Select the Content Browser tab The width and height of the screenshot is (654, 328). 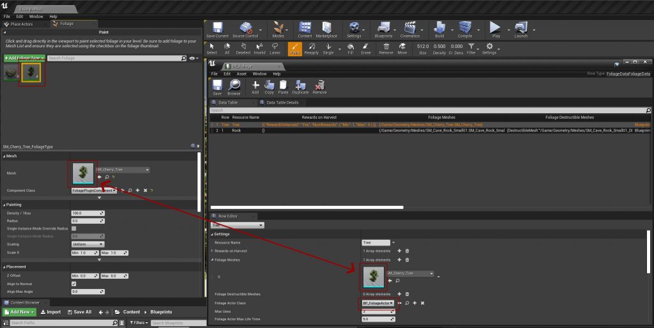click(x=25, y=302)
